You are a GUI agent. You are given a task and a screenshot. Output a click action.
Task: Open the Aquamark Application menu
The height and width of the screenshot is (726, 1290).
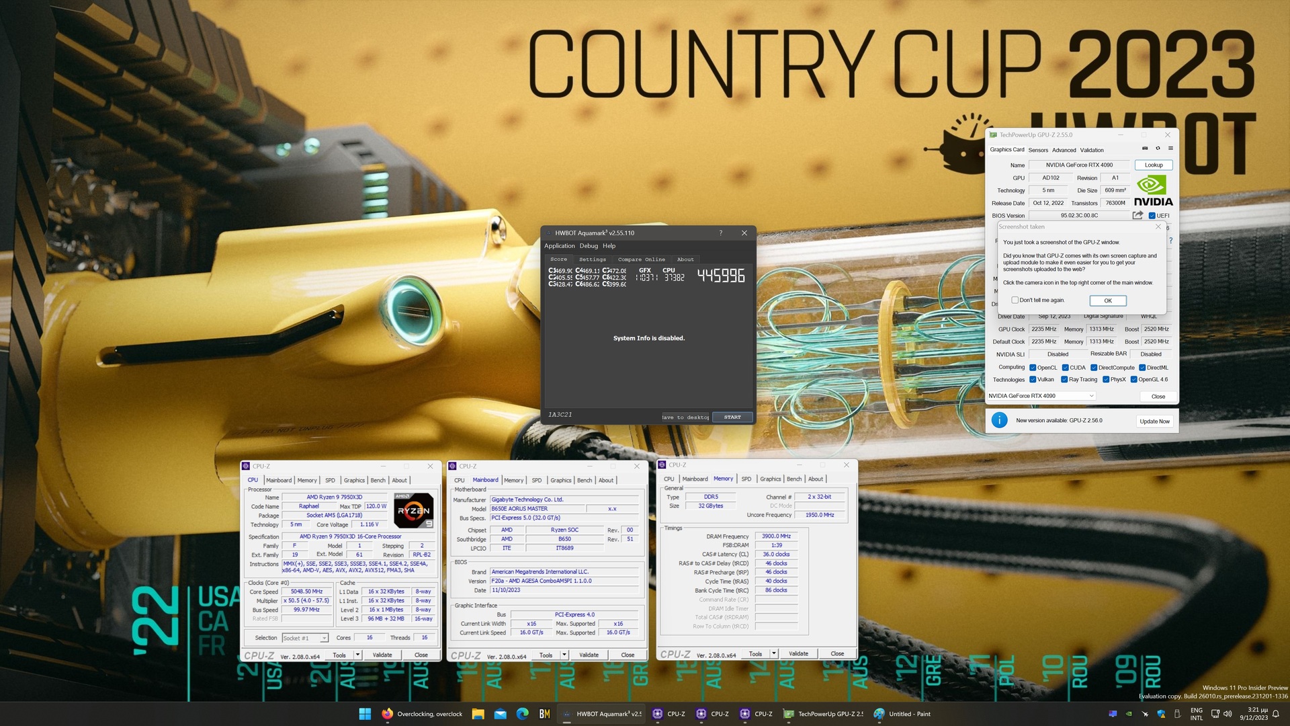click(x=559, y=245)
